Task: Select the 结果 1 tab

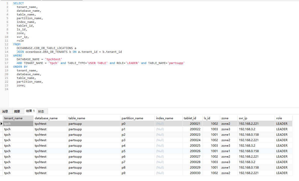Action: pos(30,111)
